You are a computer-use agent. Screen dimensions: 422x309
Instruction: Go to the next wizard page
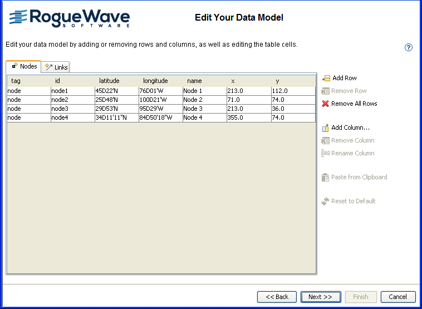(x=320, y=297)
